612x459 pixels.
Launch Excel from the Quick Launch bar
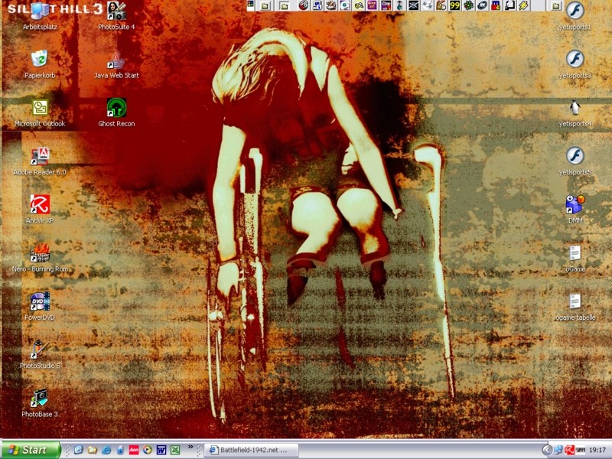click(x=175, y=450)
